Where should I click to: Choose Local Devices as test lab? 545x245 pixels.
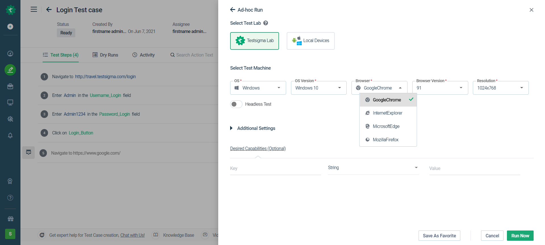click(x=310, y=41)
